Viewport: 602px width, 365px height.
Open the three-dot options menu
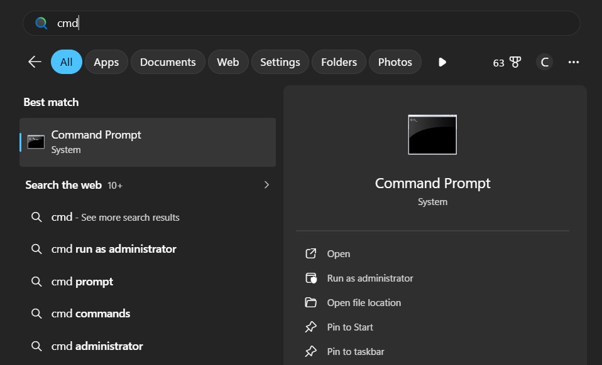click(x=574, y=62)
